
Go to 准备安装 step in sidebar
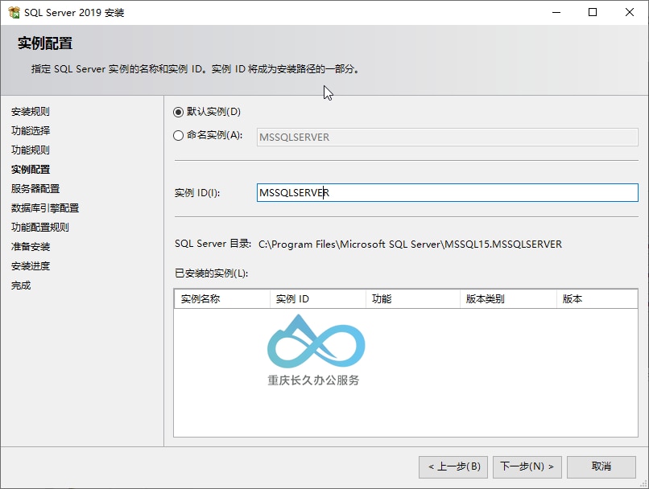point(31,247)
